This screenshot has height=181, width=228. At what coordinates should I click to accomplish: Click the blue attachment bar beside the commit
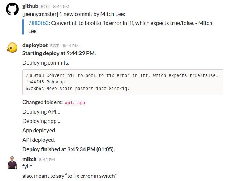coord(23,27)
